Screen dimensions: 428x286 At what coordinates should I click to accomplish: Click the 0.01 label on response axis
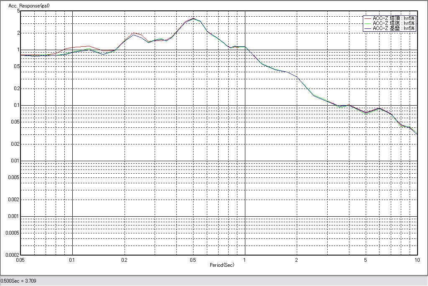[15, 161]
